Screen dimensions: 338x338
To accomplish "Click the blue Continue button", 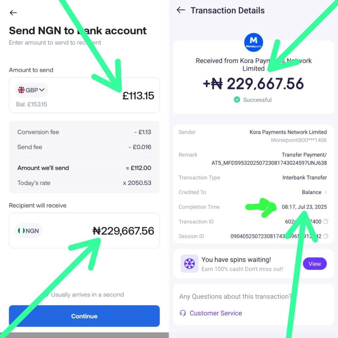I will tap(84, 316).
